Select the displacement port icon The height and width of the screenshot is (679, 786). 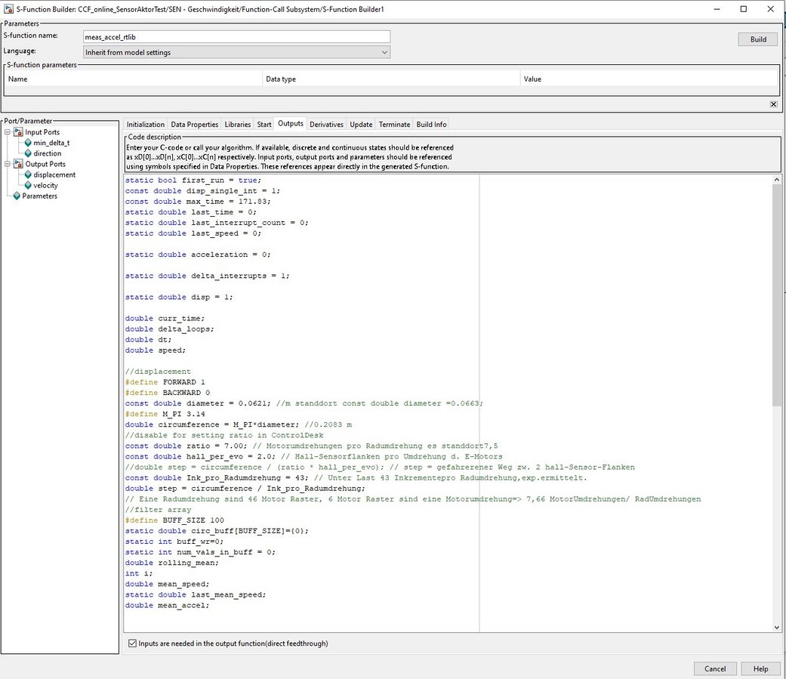28,174
